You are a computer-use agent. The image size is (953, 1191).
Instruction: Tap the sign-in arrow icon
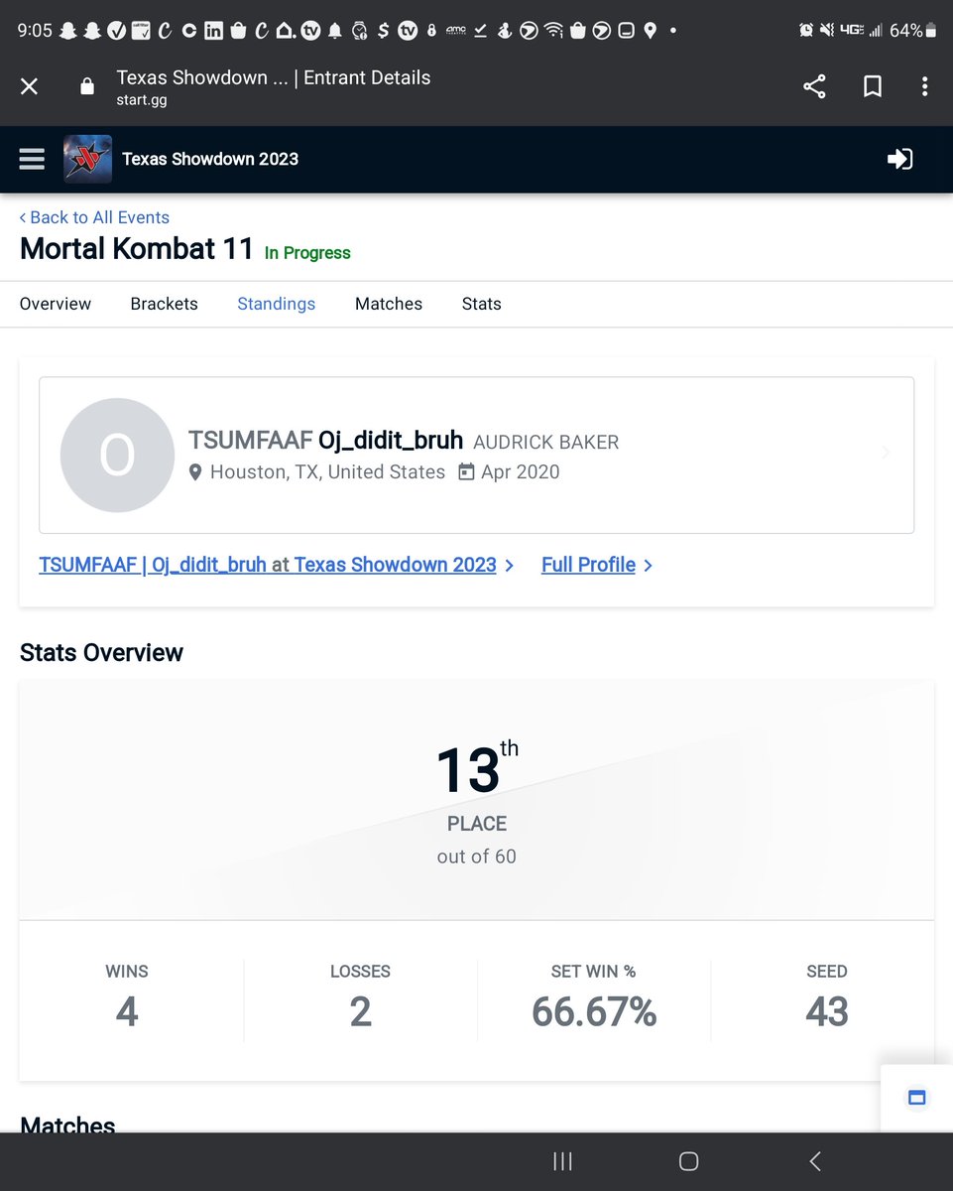(899, 159)
